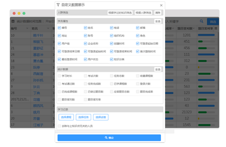
Task: Open the 选择课程 picker
Action: coord(66,117)
